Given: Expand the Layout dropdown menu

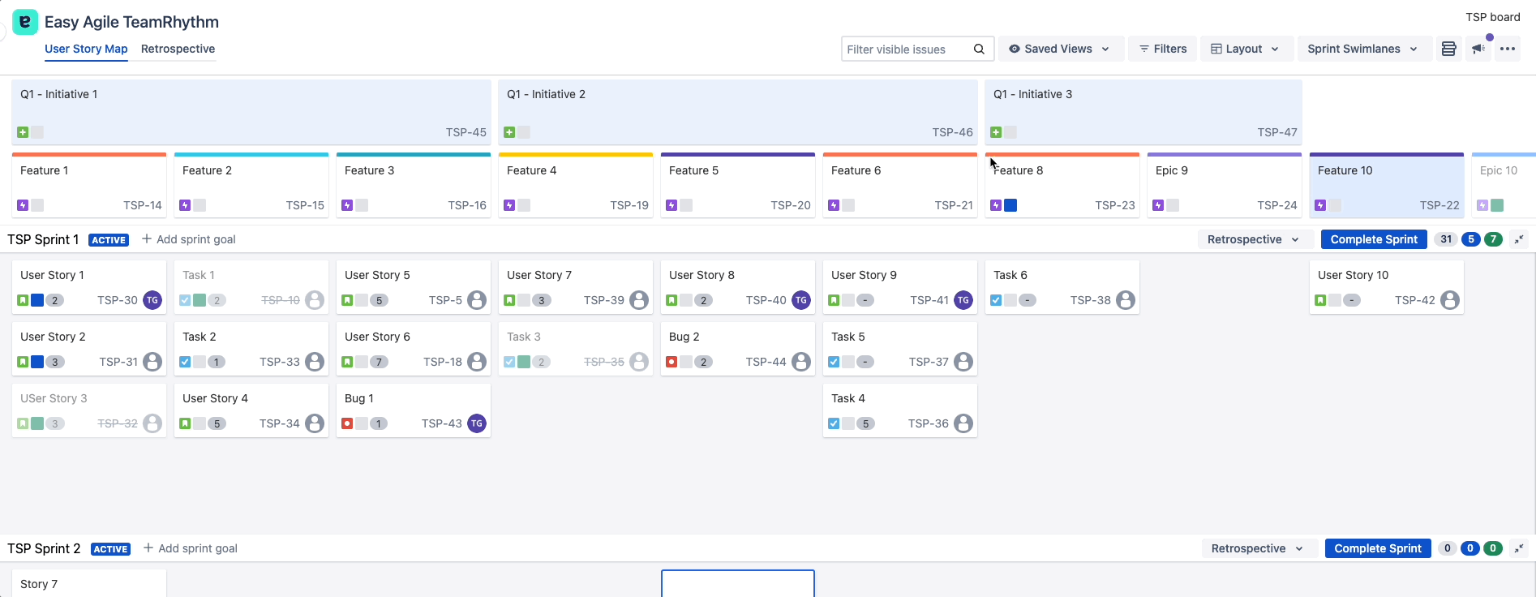Looking at the screenshot, I should pyautogui.click(x=1245, y=49).
